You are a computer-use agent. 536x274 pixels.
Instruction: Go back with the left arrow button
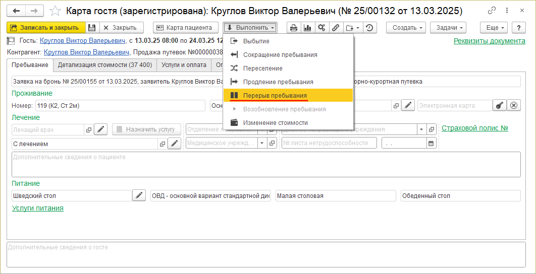(16, 11)
